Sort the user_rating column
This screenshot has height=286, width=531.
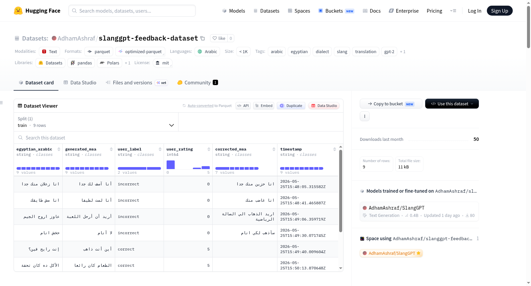click(x=209, y=149)
